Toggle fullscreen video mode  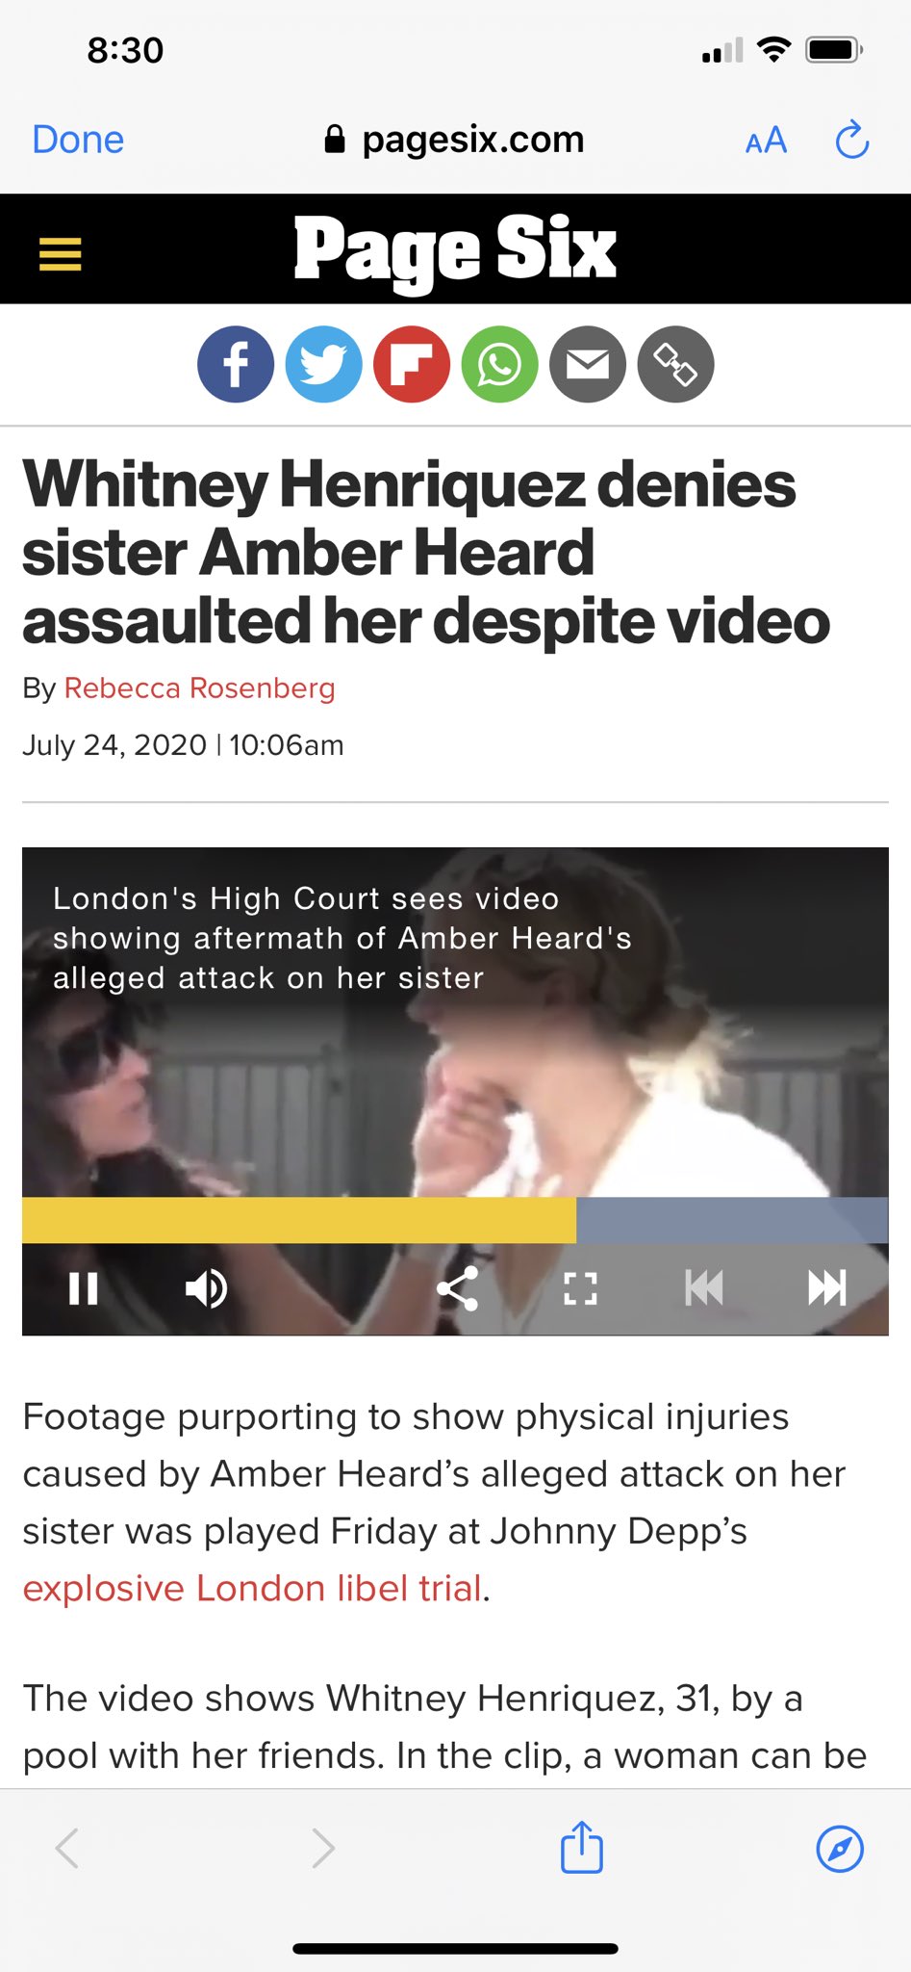580,1288
